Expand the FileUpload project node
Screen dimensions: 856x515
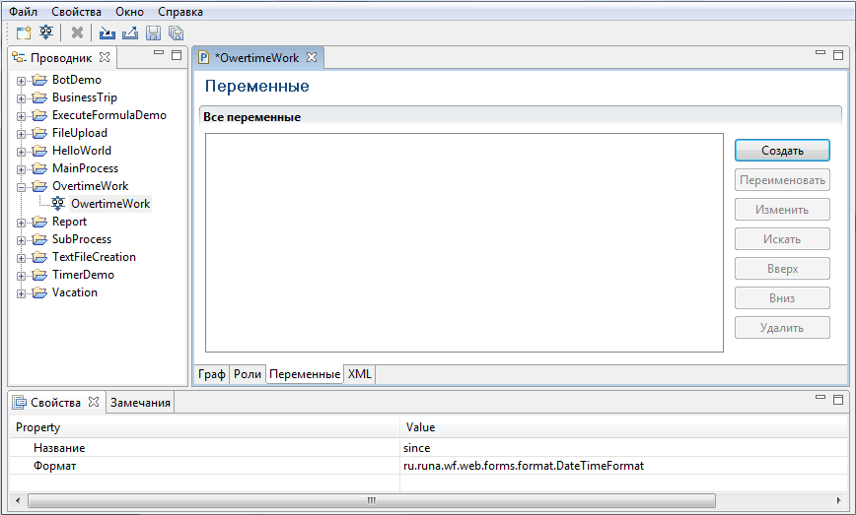[x=21, y=134]
